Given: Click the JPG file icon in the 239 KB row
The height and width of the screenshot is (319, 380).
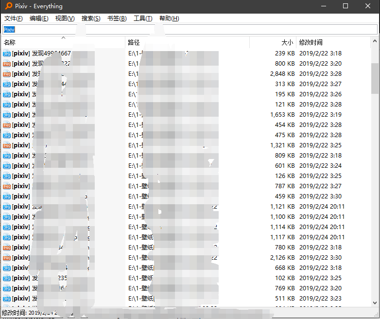Looking at the screenshot, I should tap(7, 53).
